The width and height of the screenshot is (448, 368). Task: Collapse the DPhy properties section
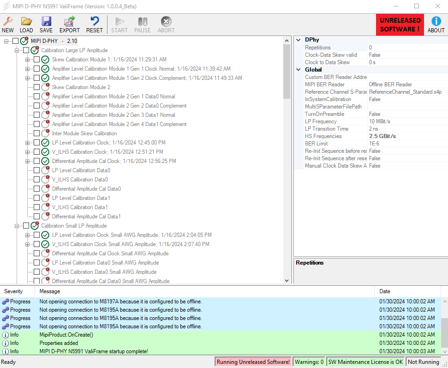point(298,40)
